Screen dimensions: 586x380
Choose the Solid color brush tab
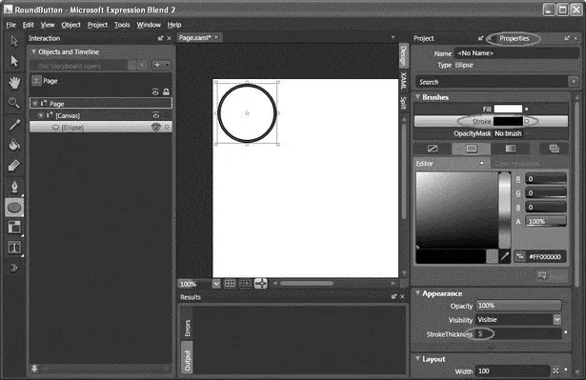[x=472, y=149]
